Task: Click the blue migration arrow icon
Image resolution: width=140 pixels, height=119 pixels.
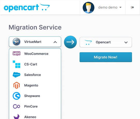Action: click(70, 42)
